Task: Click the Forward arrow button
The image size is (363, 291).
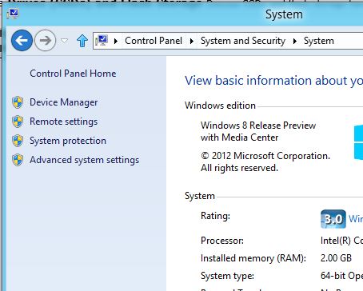Action: click(46, 41)
